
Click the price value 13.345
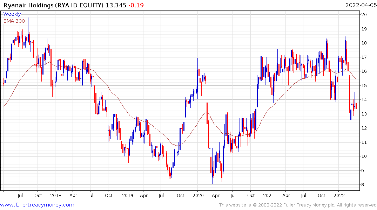tap(116, 5)
